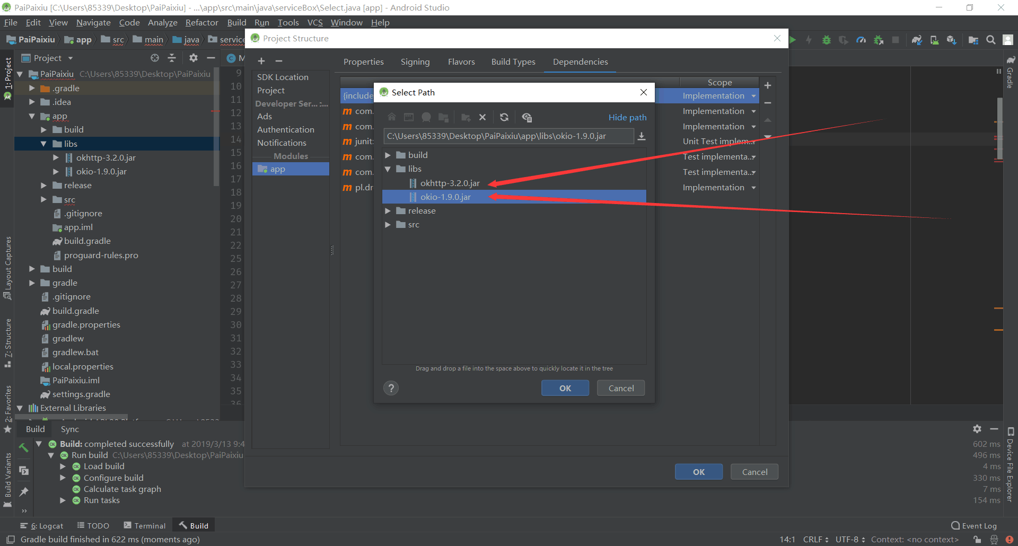Click the path input field in Select Path
Image resolution: width=1018 pixels, height=546 pixels.
tap(508, 136)
